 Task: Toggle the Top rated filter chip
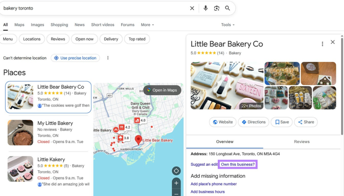137,39
